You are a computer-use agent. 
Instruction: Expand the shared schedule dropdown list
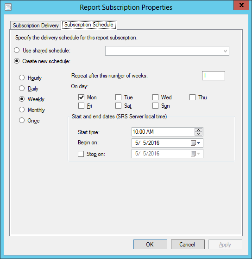225,51
